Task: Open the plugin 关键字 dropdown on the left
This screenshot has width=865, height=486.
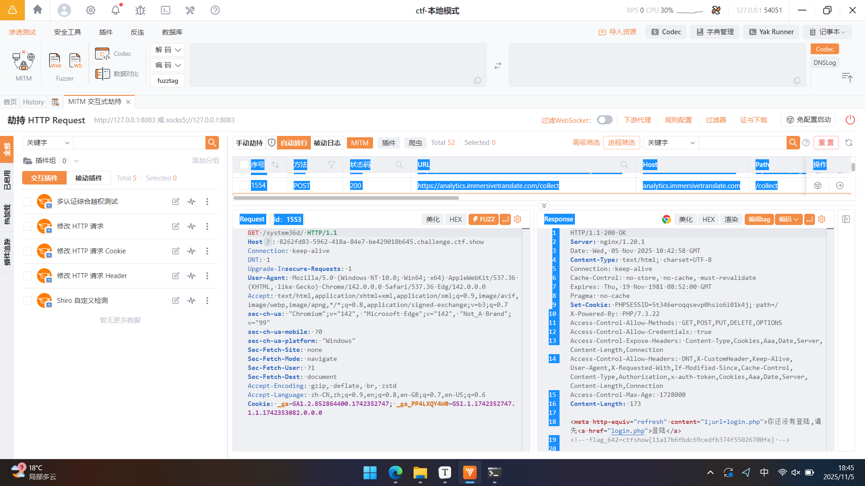Action: [x=48, y=143]
